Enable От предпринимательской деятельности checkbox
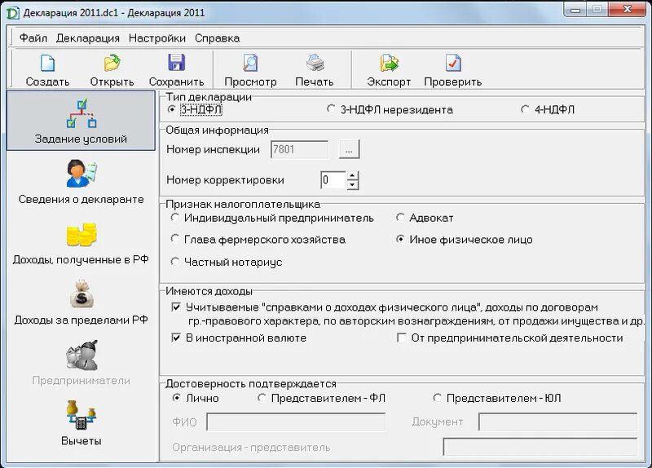 pyautogui.click(x=402, y=338)
